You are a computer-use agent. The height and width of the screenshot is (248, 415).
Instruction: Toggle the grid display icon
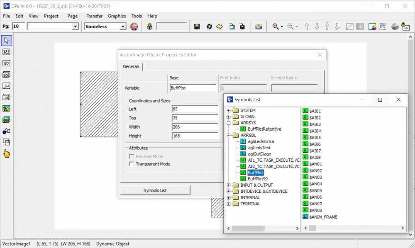click(x=360, y=27)
